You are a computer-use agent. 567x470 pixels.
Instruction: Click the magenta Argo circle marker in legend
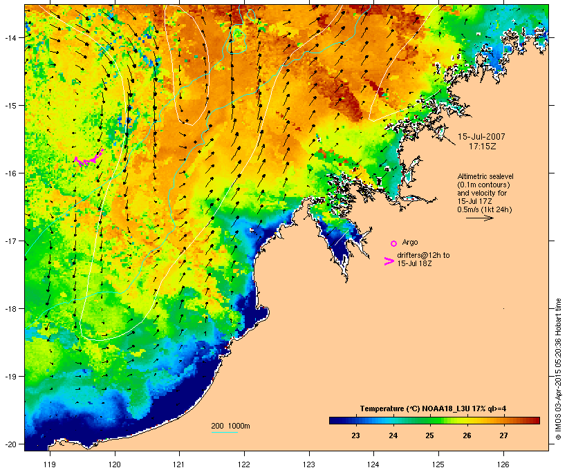(394, 243)
